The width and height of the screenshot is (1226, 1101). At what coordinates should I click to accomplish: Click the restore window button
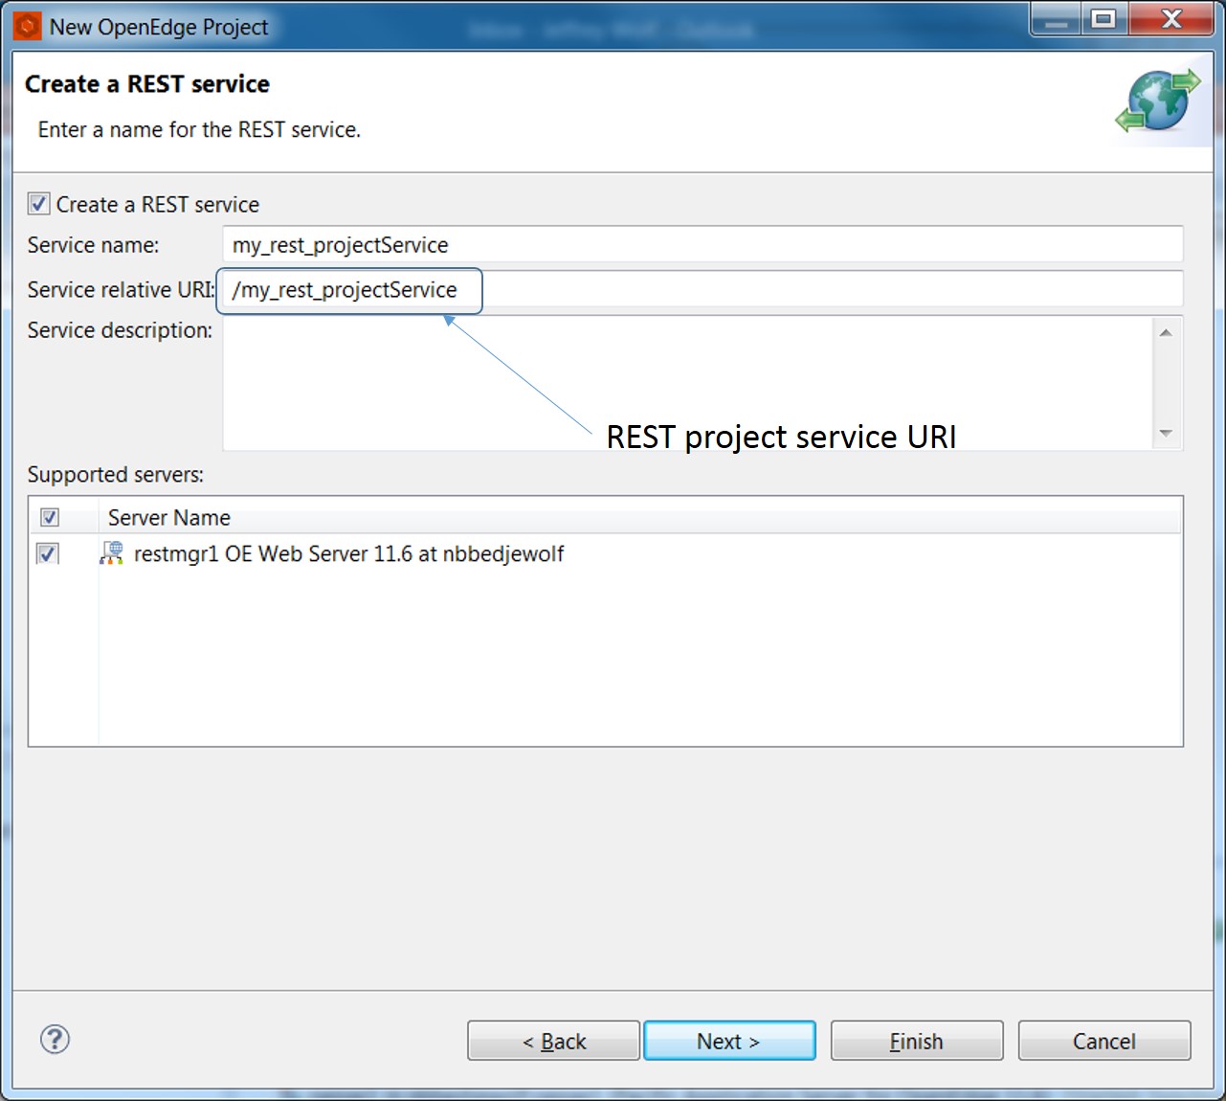point(1103,18)
